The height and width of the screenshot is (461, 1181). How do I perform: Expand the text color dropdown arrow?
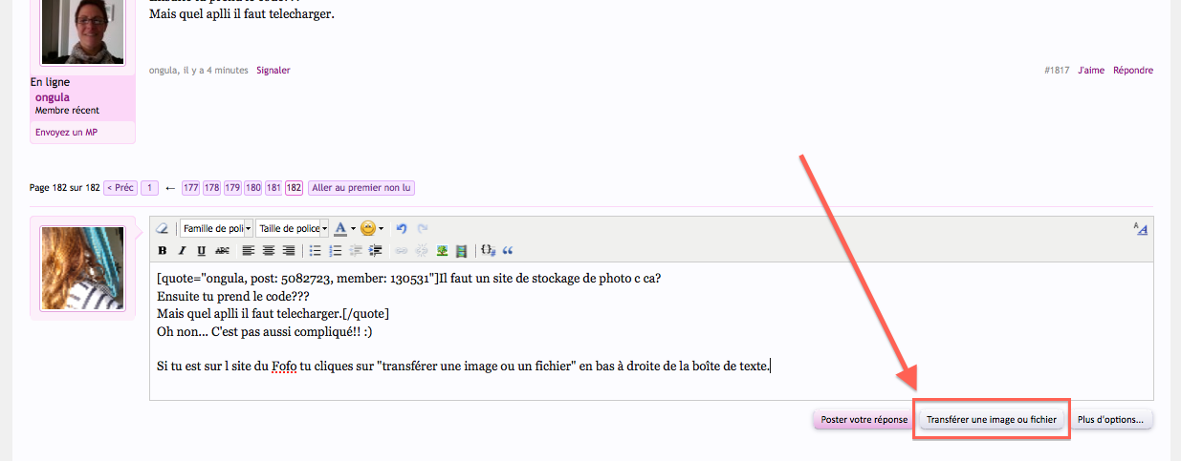pos(353,229)
